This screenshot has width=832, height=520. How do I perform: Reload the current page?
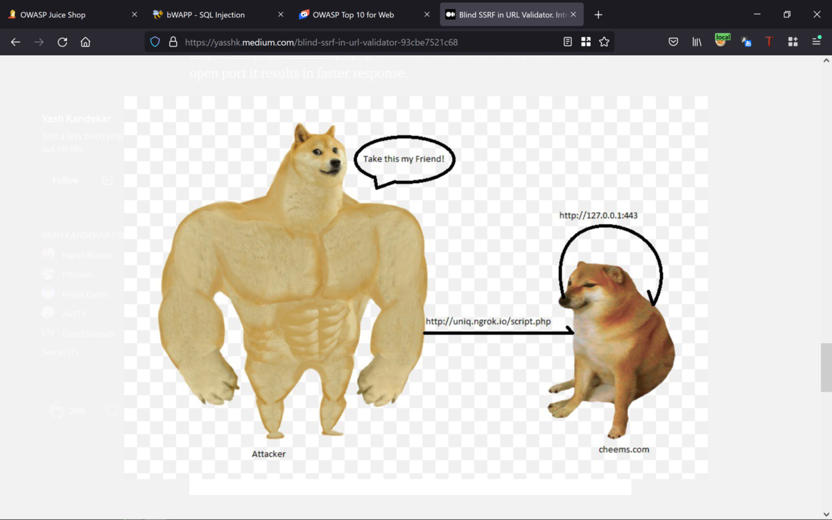pos(62,42)
